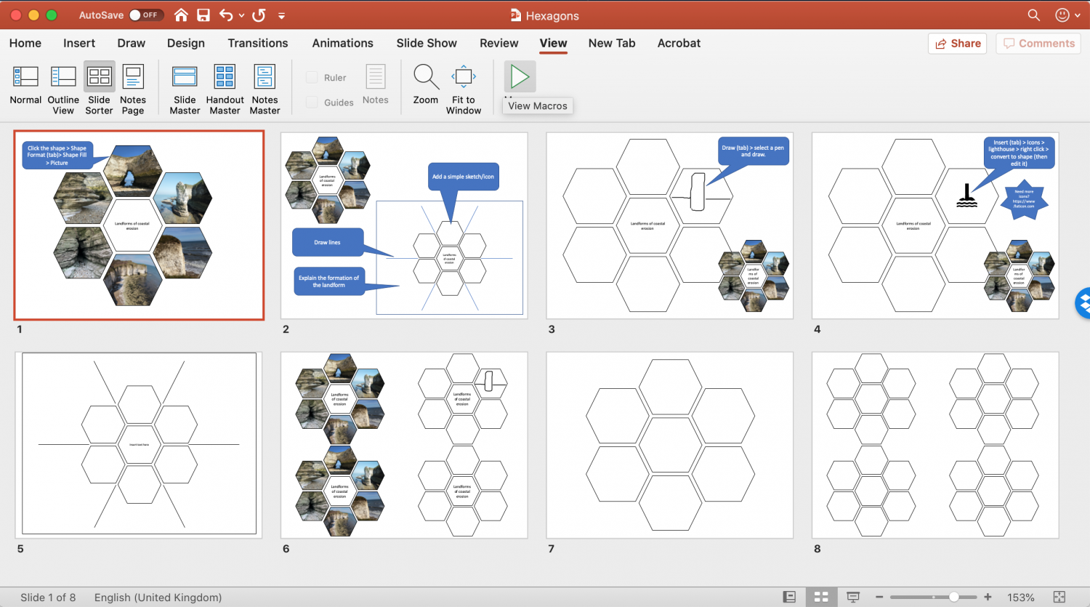Open the Quick Access Toolbar customization chevron
This screenshot has width=1090, height=607.
click(283, 15)
